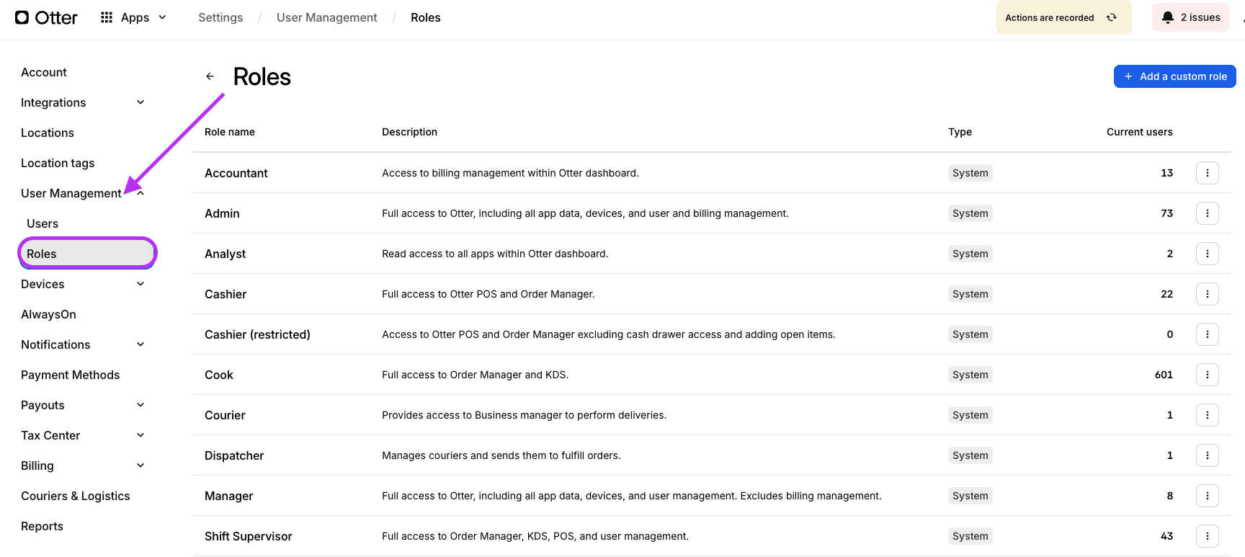Viewport: 1245px width, 557px height.
Task: Click the refresh icon in Actions recorded
Action: 1112,17
